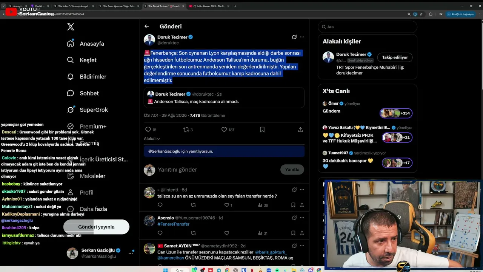The height and width of the screenshot is (272, 483).
Task: Open more options on Samet AYDIN's reply
Action: (x=302, y=246)
